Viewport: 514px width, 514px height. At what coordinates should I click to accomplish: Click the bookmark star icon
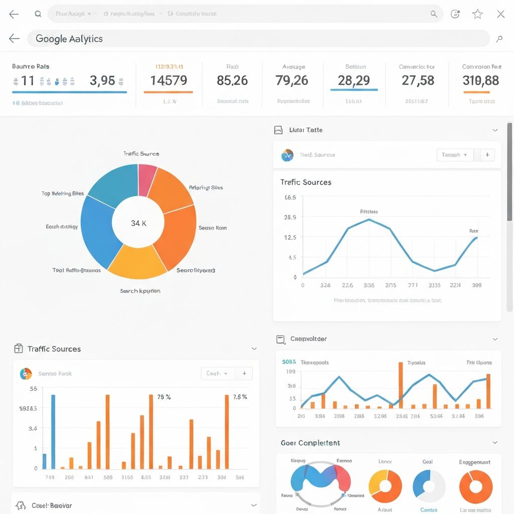pos(477,14)
